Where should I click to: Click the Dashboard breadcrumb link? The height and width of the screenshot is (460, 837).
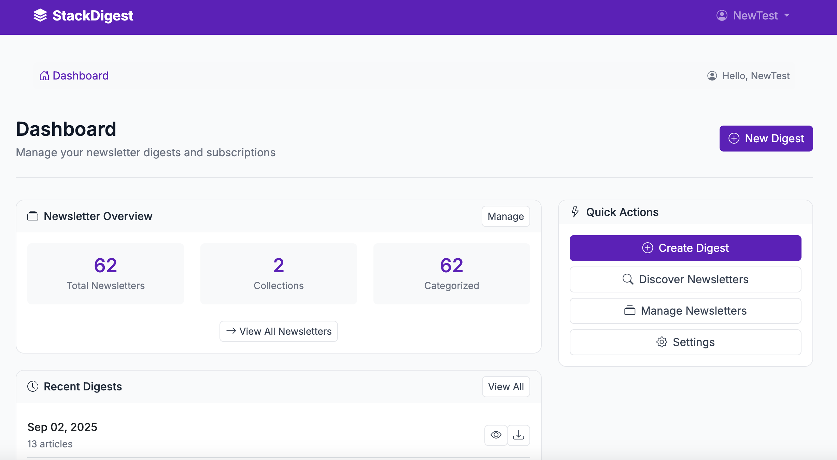(81, 75)
